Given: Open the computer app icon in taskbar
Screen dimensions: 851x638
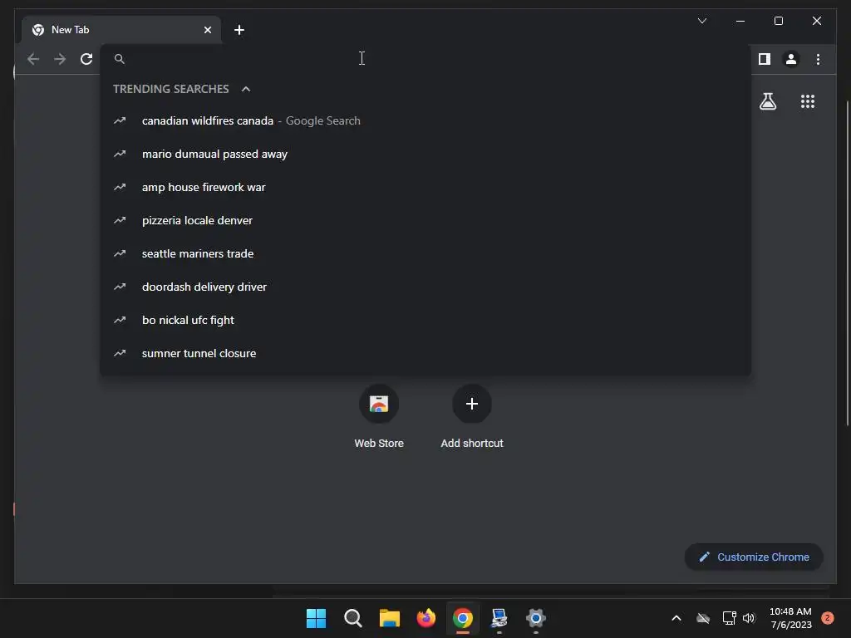Looking at the screenshot, I should 499,618.
